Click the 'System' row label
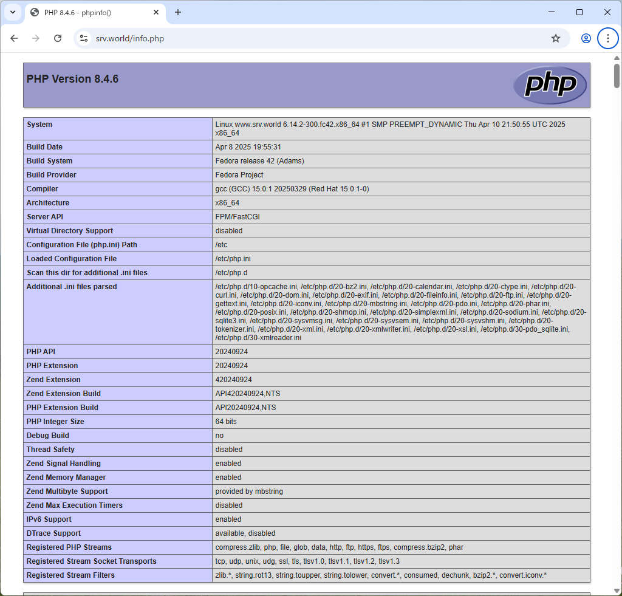The width and height of the screenshot is (622, 596). tap(39, 124)
